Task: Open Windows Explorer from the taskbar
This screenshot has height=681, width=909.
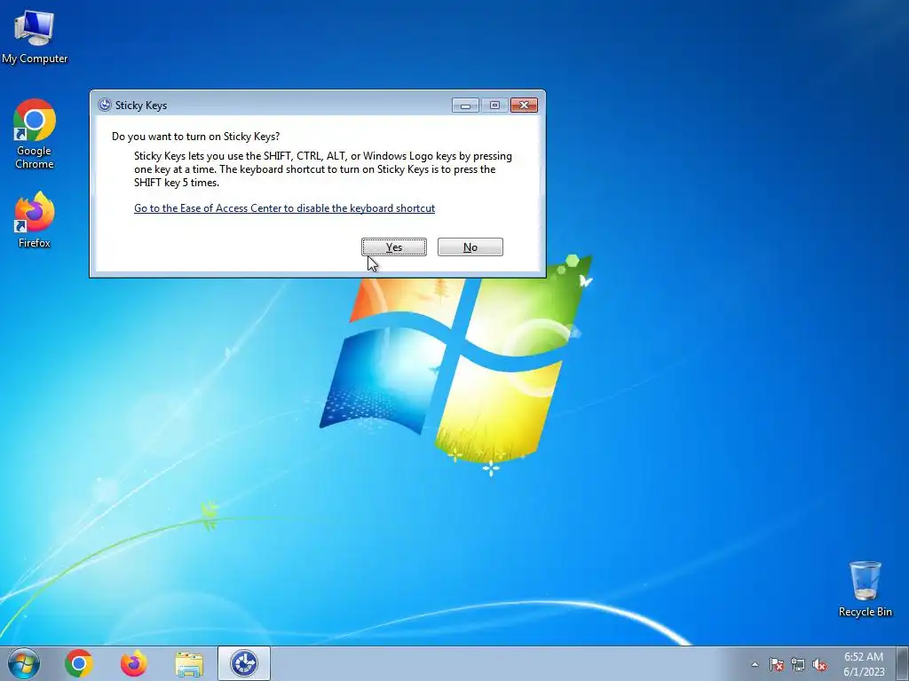Action: coord(189,664)
